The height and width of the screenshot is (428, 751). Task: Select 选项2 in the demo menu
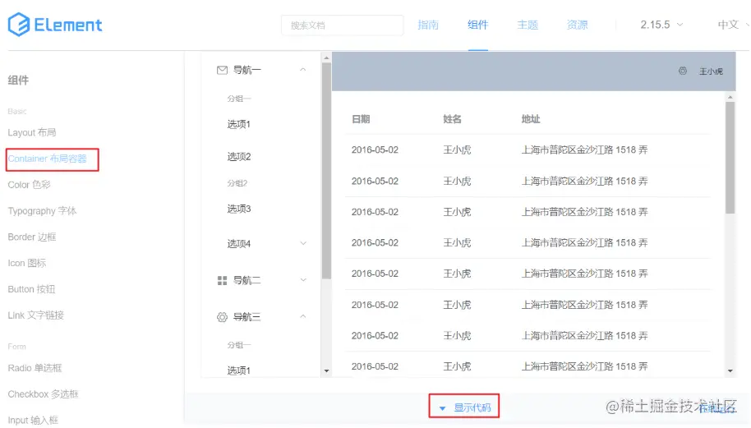pyautogui.click(x=238, y=157)
